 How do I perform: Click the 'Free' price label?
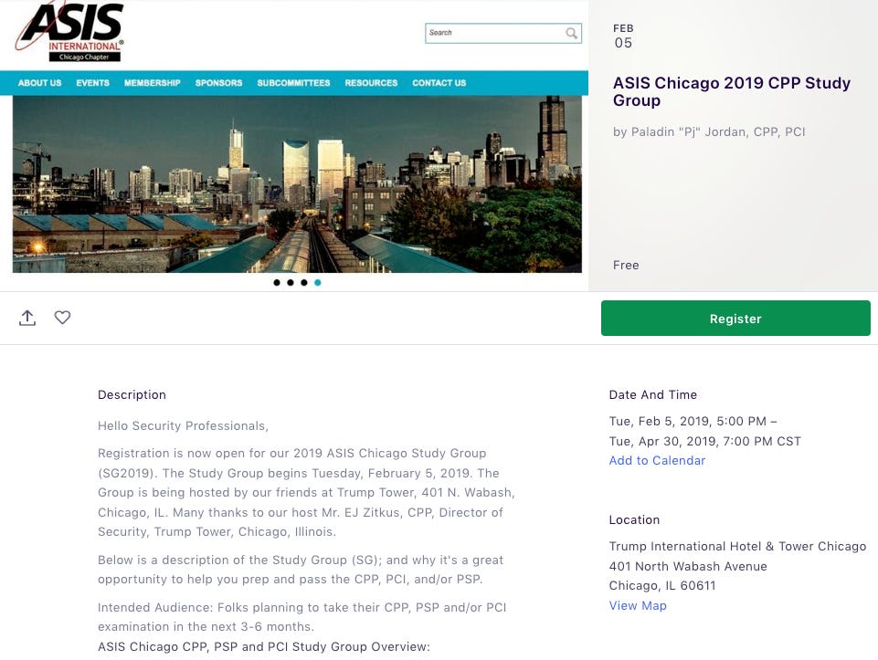pyautogui.click(x=626, y=265)
